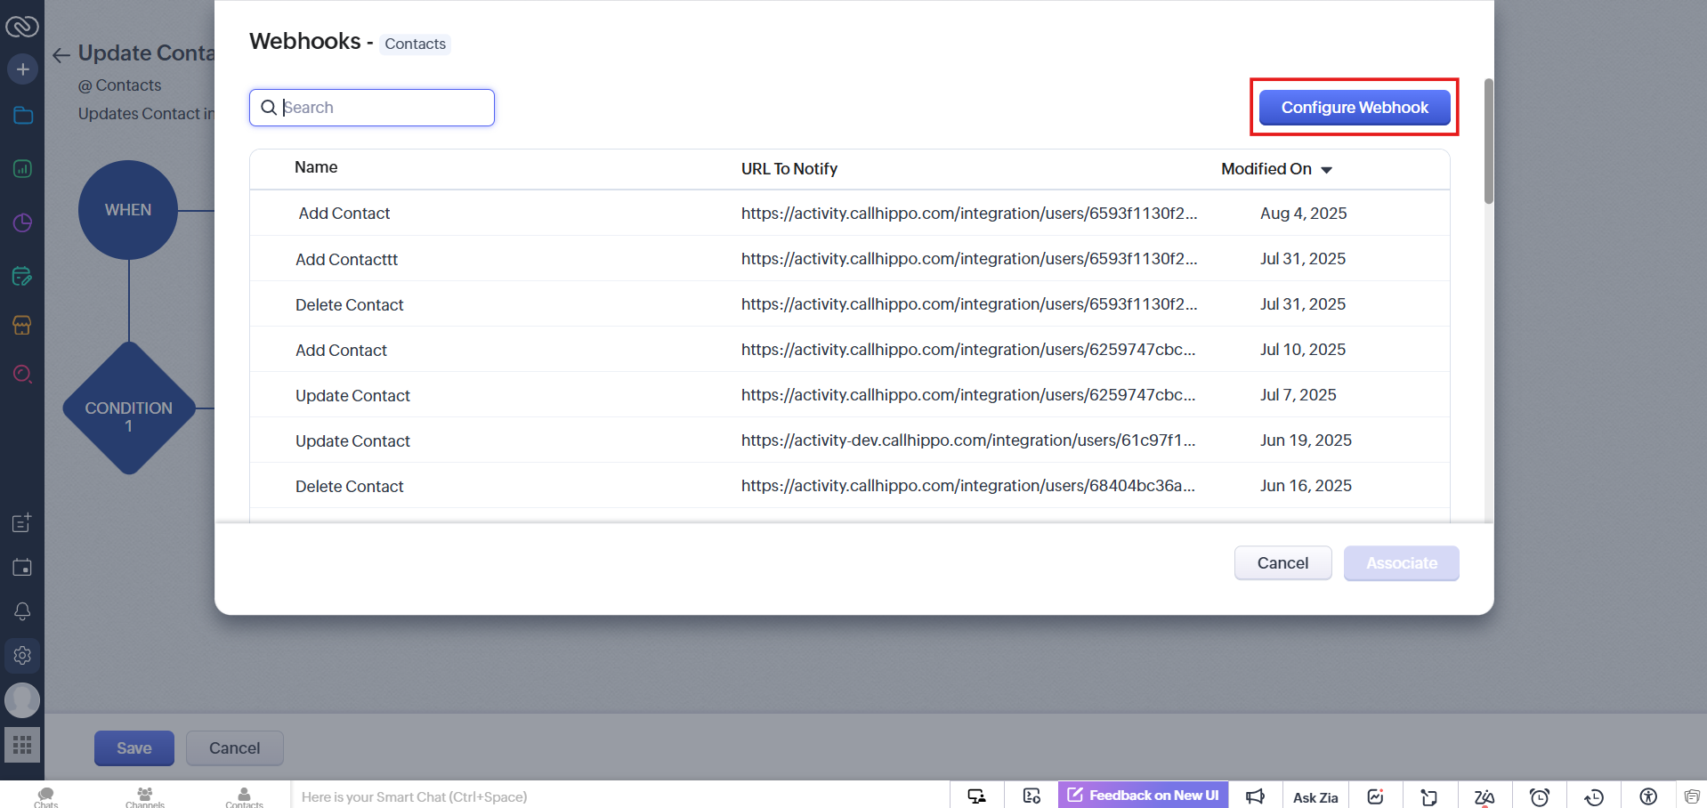Click the activity-dev.callhippo.com URL cell

[x=968, y=440]
